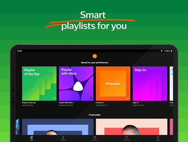Open the Stations radio icon

(95, 138)
